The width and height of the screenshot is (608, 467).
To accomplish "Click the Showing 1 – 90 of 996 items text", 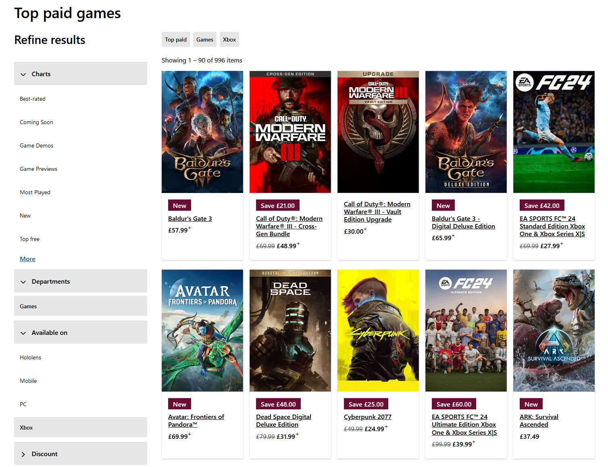I will tap(202, 60).
